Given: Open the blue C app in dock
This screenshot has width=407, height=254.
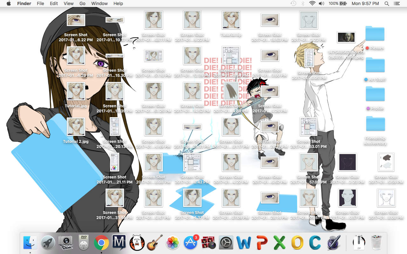Looking at the screenshot, I should coord(315,243).
